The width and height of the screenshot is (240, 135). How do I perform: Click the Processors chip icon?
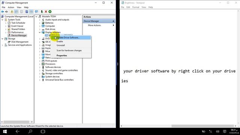pyautogui.click(x=43, y=64)
